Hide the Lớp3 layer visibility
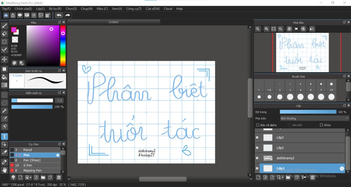The width and height of the screenshot is (351, 187). [x=257, y=138]
